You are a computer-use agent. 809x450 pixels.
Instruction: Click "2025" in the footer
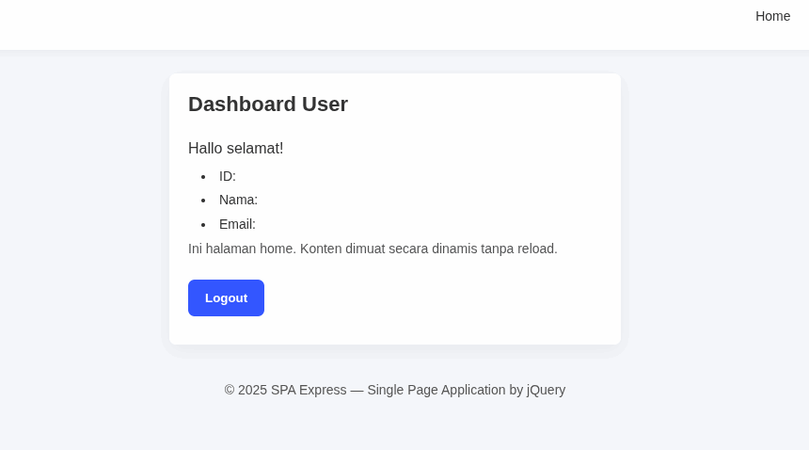pos(252,390)
